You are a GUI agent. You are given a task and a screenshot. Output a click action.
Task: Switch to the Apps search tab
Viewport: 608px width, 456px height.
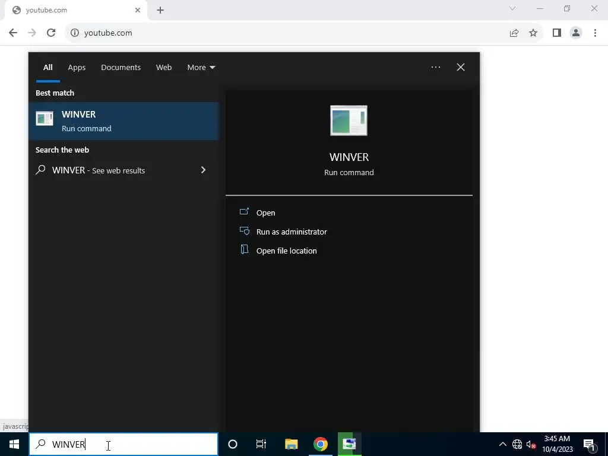77,68
